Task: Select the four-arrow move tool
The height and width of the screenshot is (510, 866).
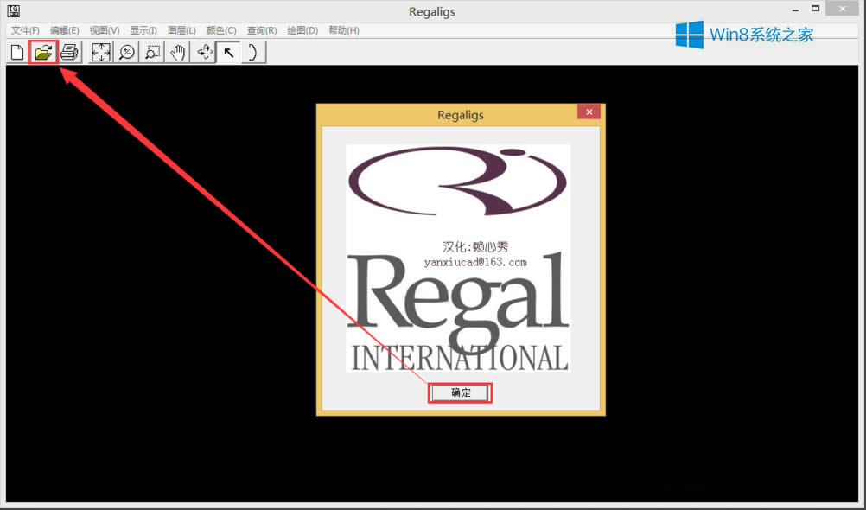Action: pos(204,53)
